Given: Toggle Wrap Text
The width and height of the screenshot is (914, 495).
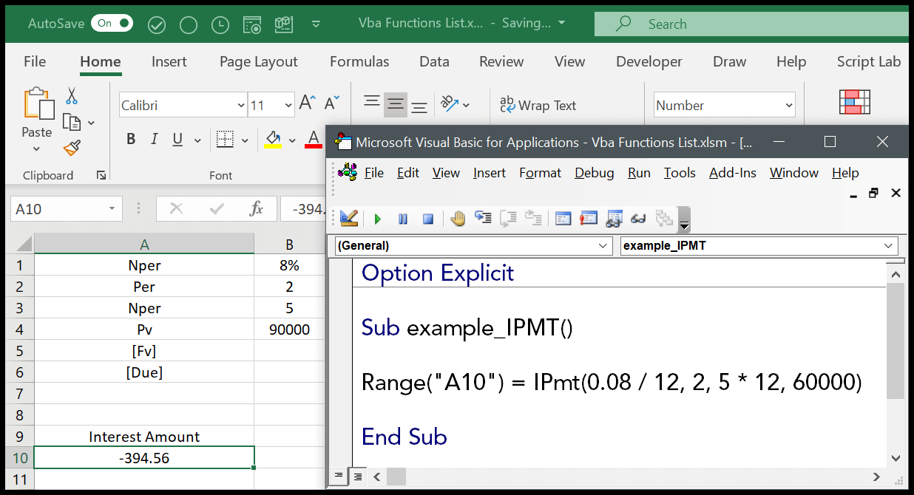Looking at the screenshot, I should (x=538, y=106).
